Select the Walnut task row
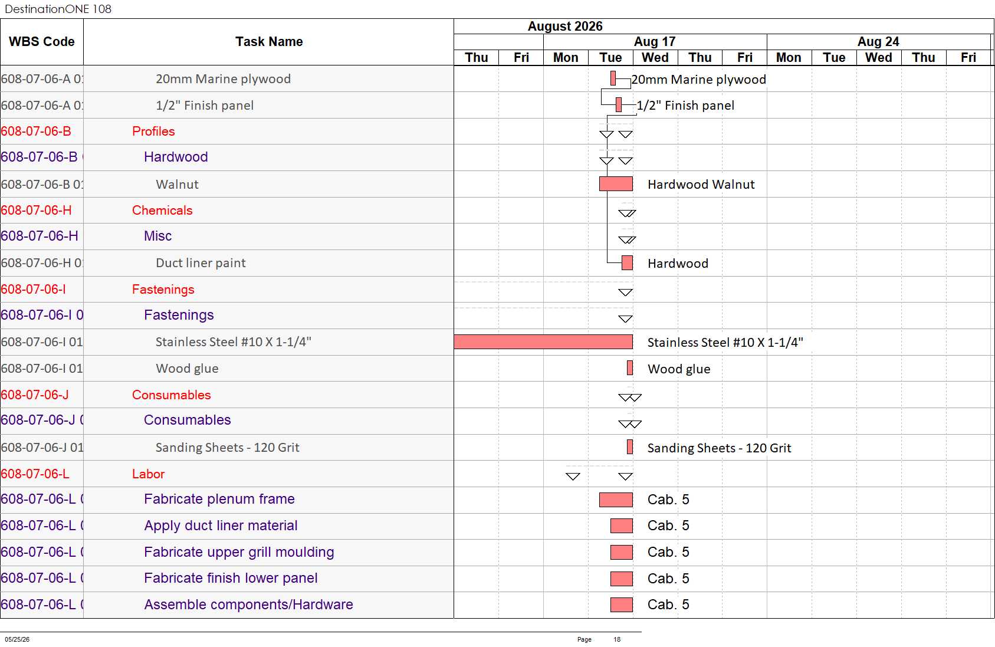 click(x=227, y=185)
